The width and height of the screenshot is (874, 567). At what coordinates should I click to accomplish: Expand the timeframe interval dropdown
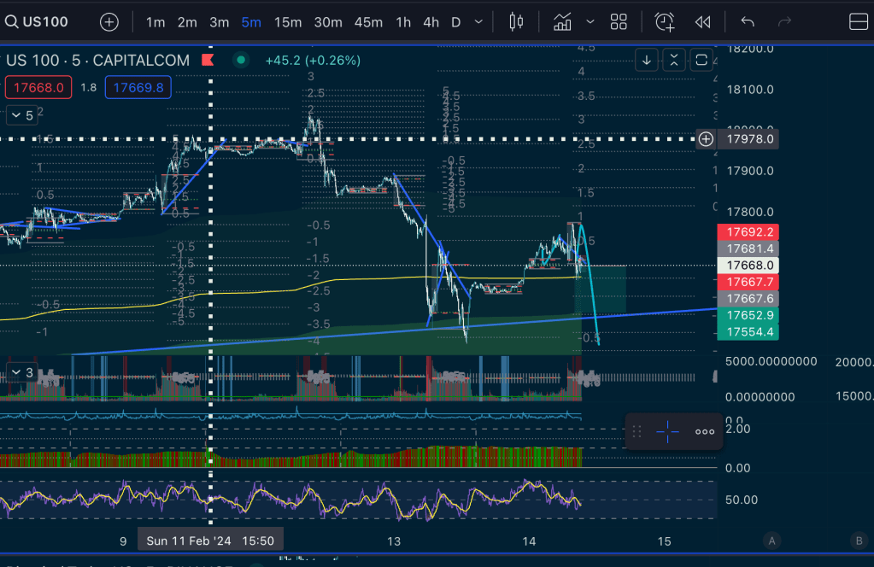click(478, 22)
